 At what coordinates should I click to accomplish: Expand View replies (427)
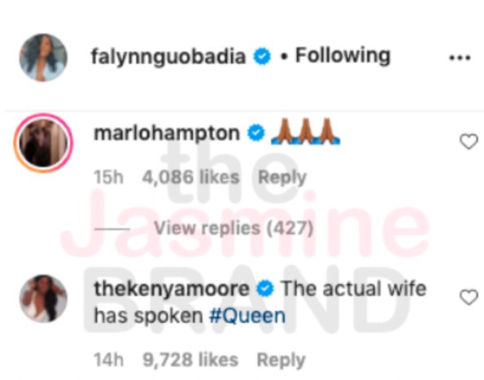click(233, 228)
